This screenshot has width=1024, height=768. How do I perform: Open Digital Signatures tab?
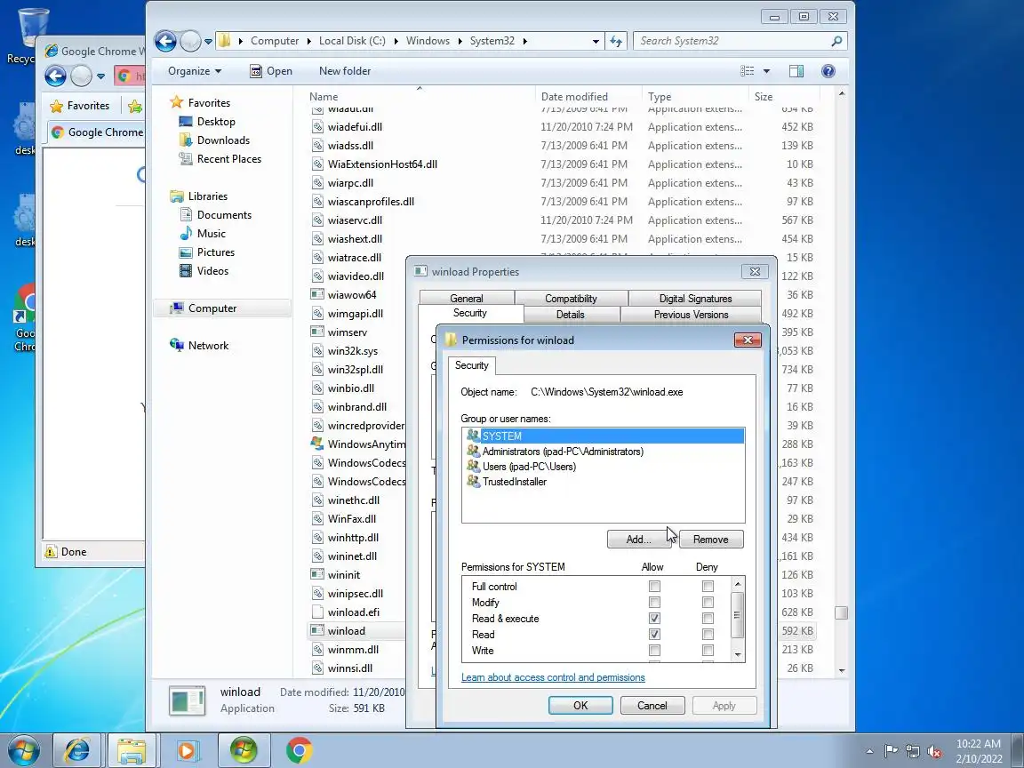[695, 299]
